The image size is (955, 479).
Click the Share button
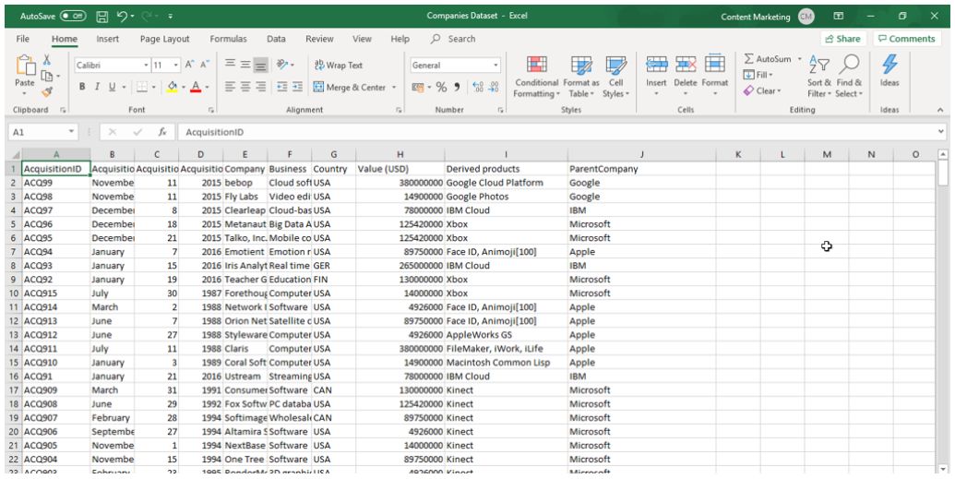tap(843, 39)
